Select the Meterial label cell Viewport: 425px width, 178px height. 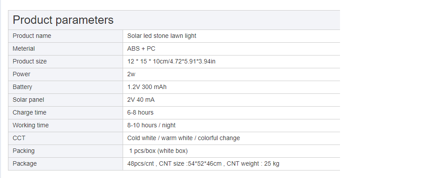[x=24, y=48]
